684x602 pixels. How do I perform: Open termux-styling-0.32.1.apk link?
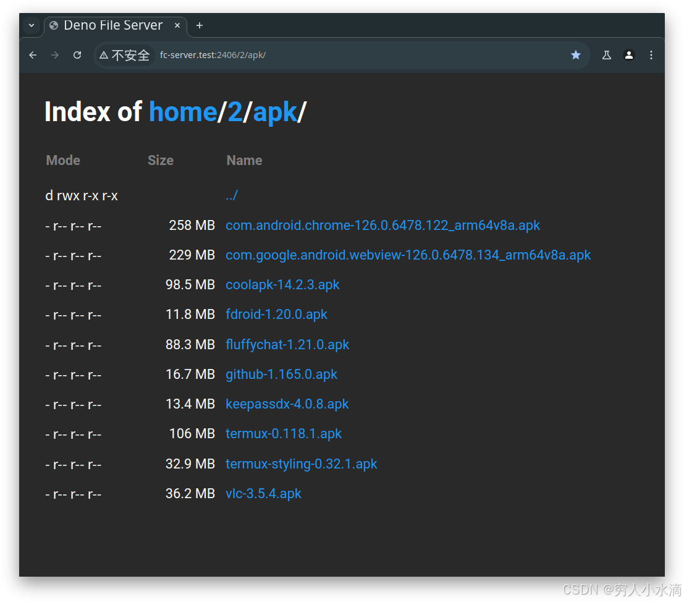[301, 464]
